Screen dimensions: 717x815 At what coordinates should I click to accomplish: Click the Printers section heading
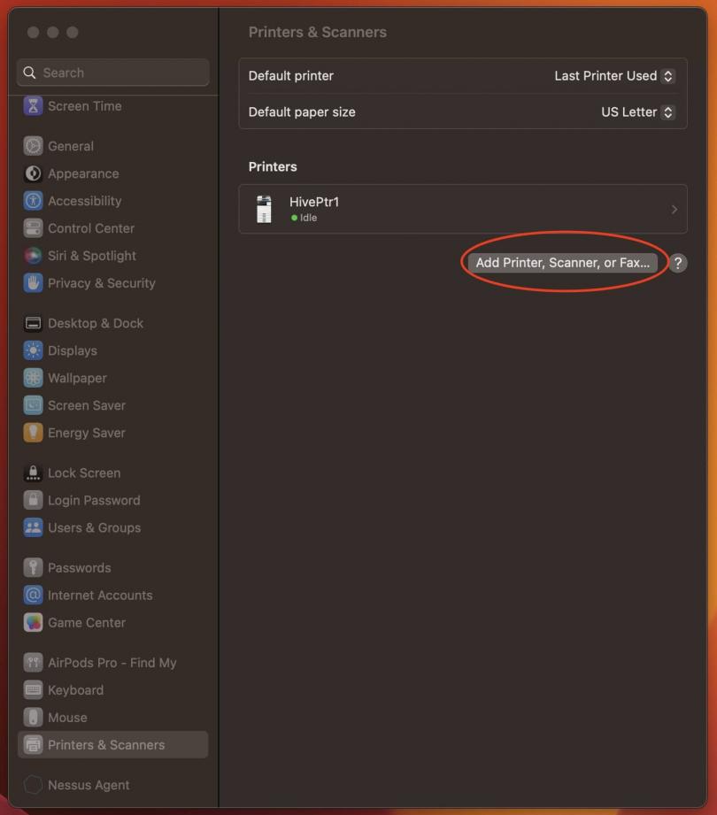[273, 167]
